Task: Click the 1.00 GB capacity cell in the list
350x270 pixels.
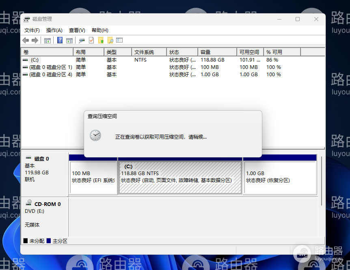Action: point(210,75)
